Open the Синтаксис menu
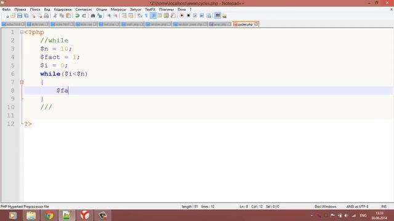 click(84, 9)
